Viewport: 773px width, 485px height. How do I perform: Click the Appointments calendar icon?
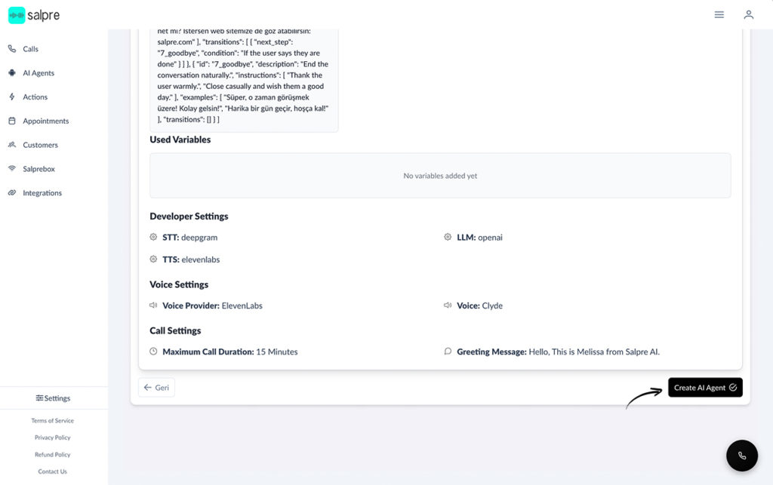(12, 121)
